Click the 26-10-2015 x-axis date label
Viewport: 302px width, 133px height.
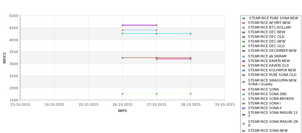tap(122, 105)
